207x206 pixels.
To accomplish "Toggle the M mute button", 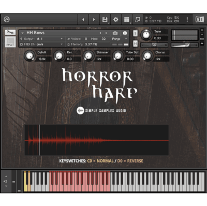I will [x=135, y=43].
